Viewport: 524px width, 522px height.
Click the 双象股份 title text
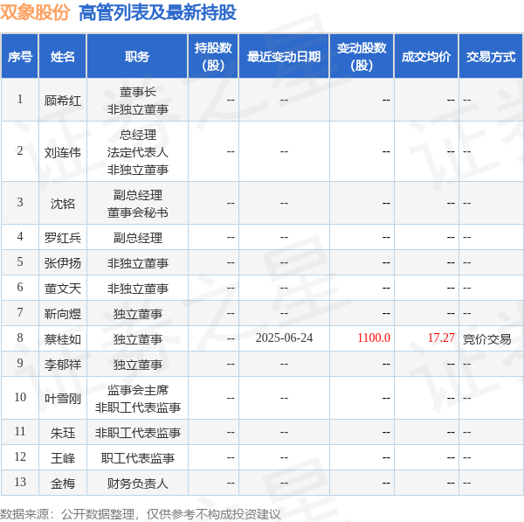(x=35, y=13)
